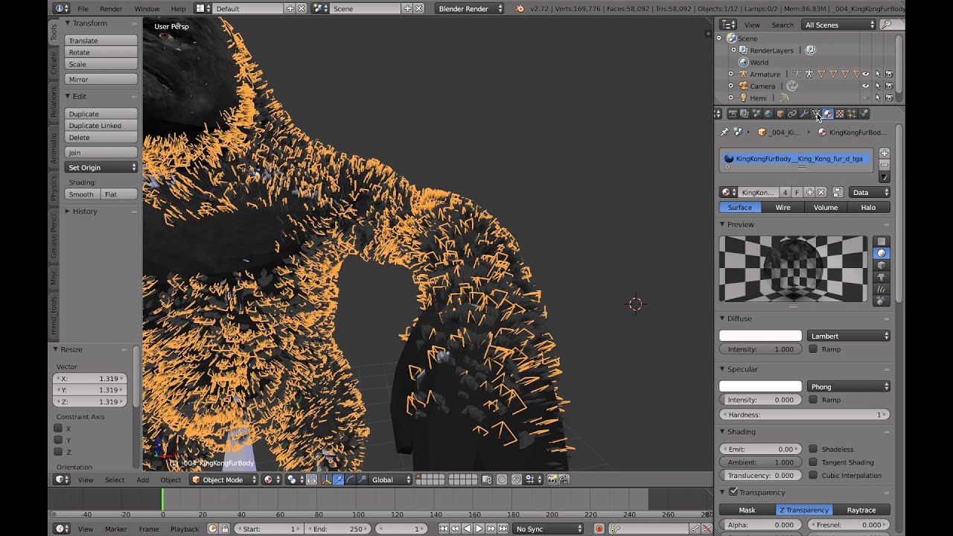This screenshot has height=536, width=953.
Task: Open the Lambert diffuse shader dropdown
Action: [849, 336]
